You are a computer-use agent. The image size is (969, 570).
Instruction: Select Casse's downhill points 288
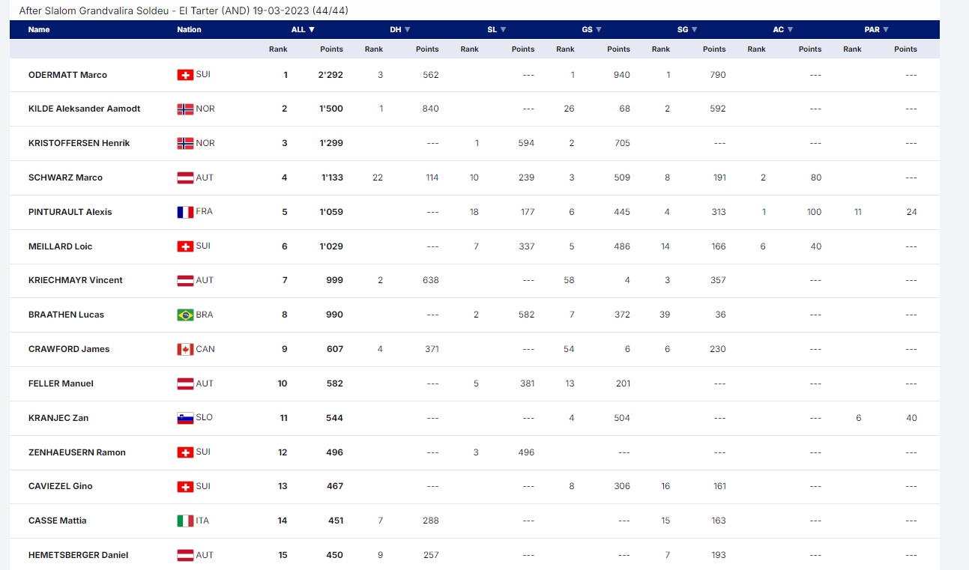431,521
